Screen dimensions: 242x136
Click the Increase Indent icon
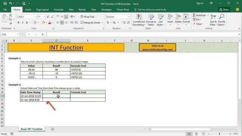point(76,23)
